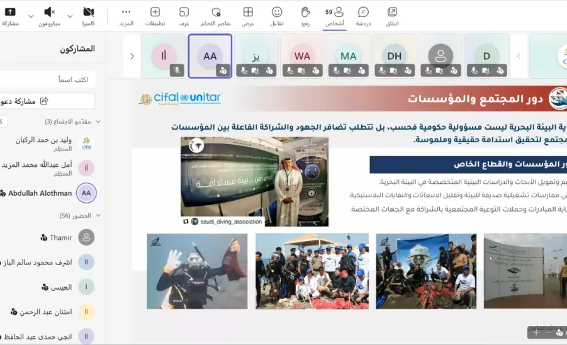Click مشاركة دعوة share invite button
The image size is (567, 345).
(x=47, y=101)
